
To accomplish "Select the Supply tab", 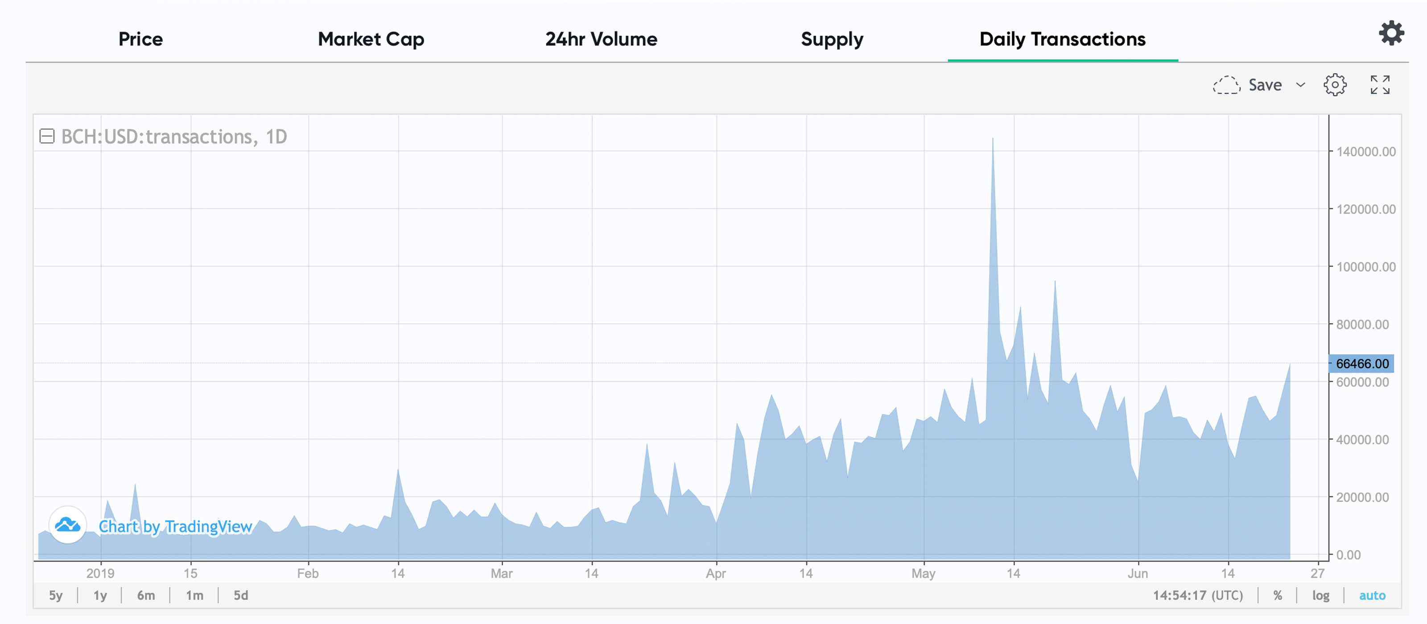I will (x=832, y=40).
